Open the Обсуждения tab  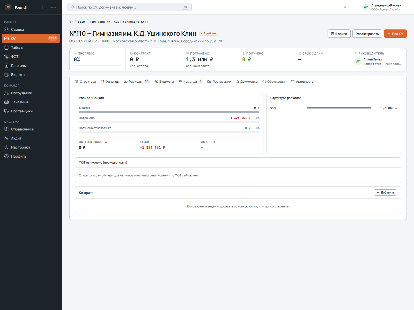(x=274, y=82)
